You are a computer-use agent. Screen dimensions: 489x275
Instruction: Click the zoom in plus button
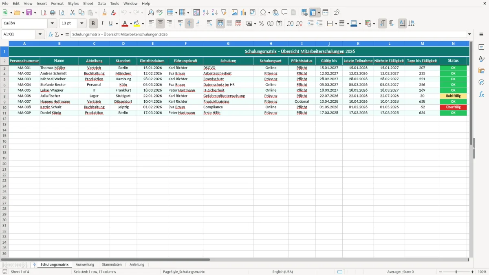[473, 272]
